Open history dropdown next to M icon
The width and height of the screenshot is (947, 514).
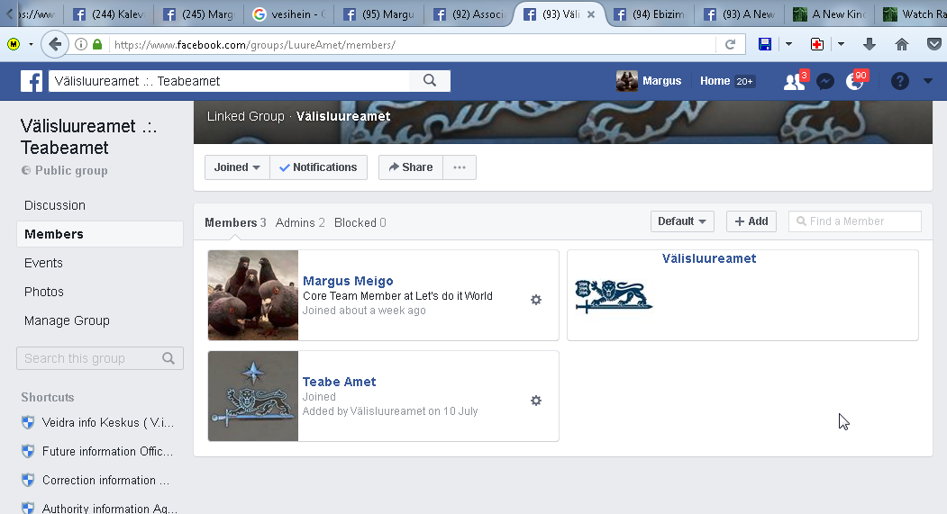click(31, 44)
